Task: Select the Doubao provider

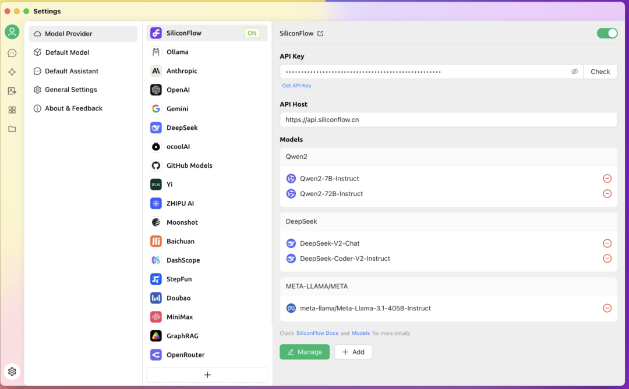Action: pyautogui.click(x=207, y=298)
